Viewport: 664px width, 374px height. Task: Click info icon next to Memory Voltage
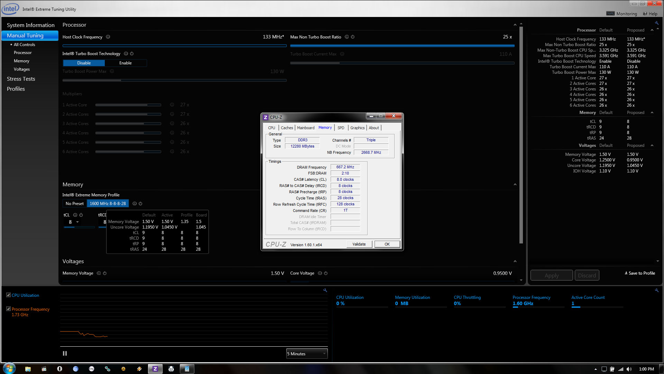coord(99,273)
